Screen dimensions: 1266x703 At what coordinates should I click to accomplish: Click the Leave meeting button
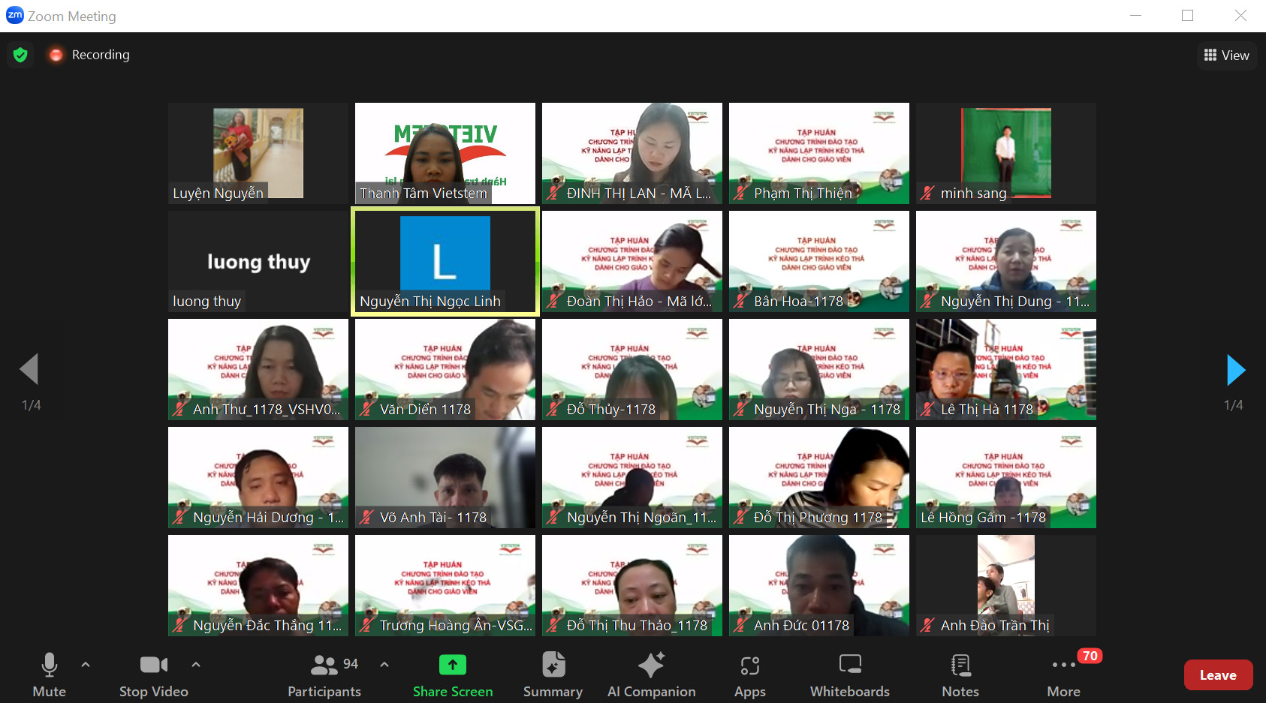1217,675
